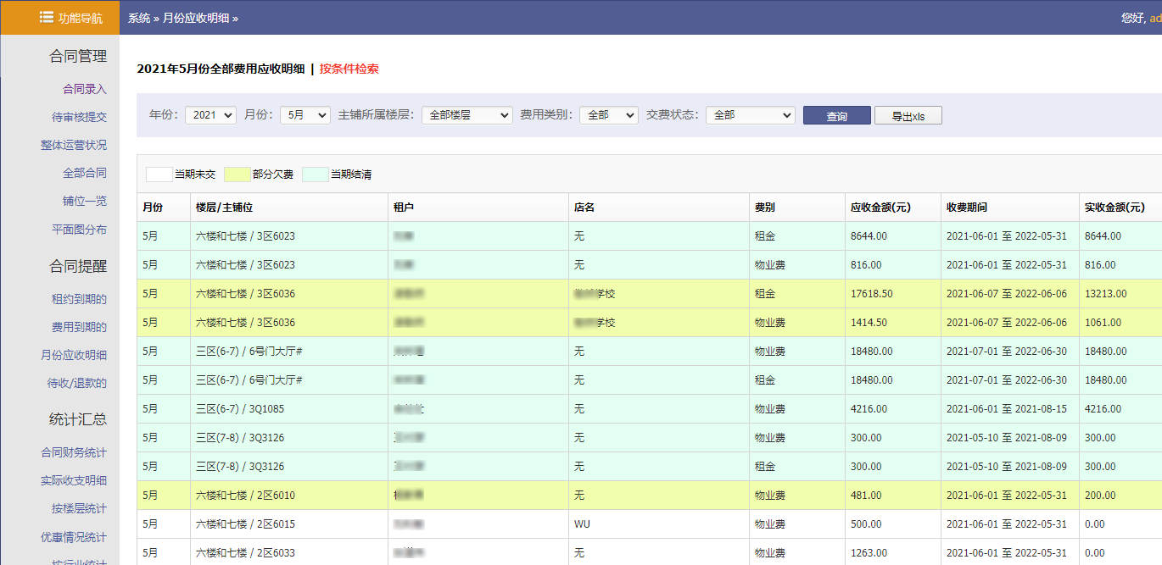Expand the 主铺所属楼层 dropdown
The image size is (1162, 565).
[x=467, y=115]
